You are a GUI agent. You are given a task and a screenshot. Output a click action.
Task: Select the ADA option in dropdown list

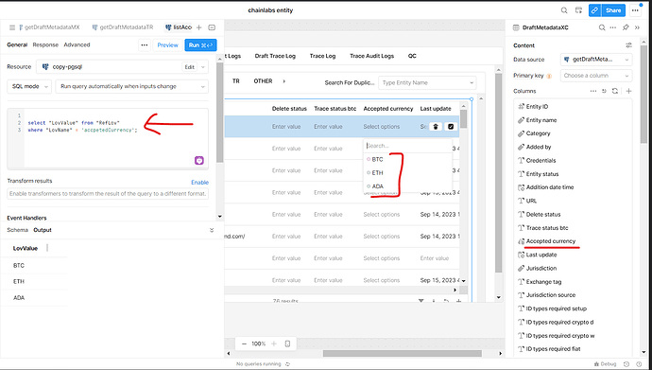pyautogui.click(x=407, y=186)
